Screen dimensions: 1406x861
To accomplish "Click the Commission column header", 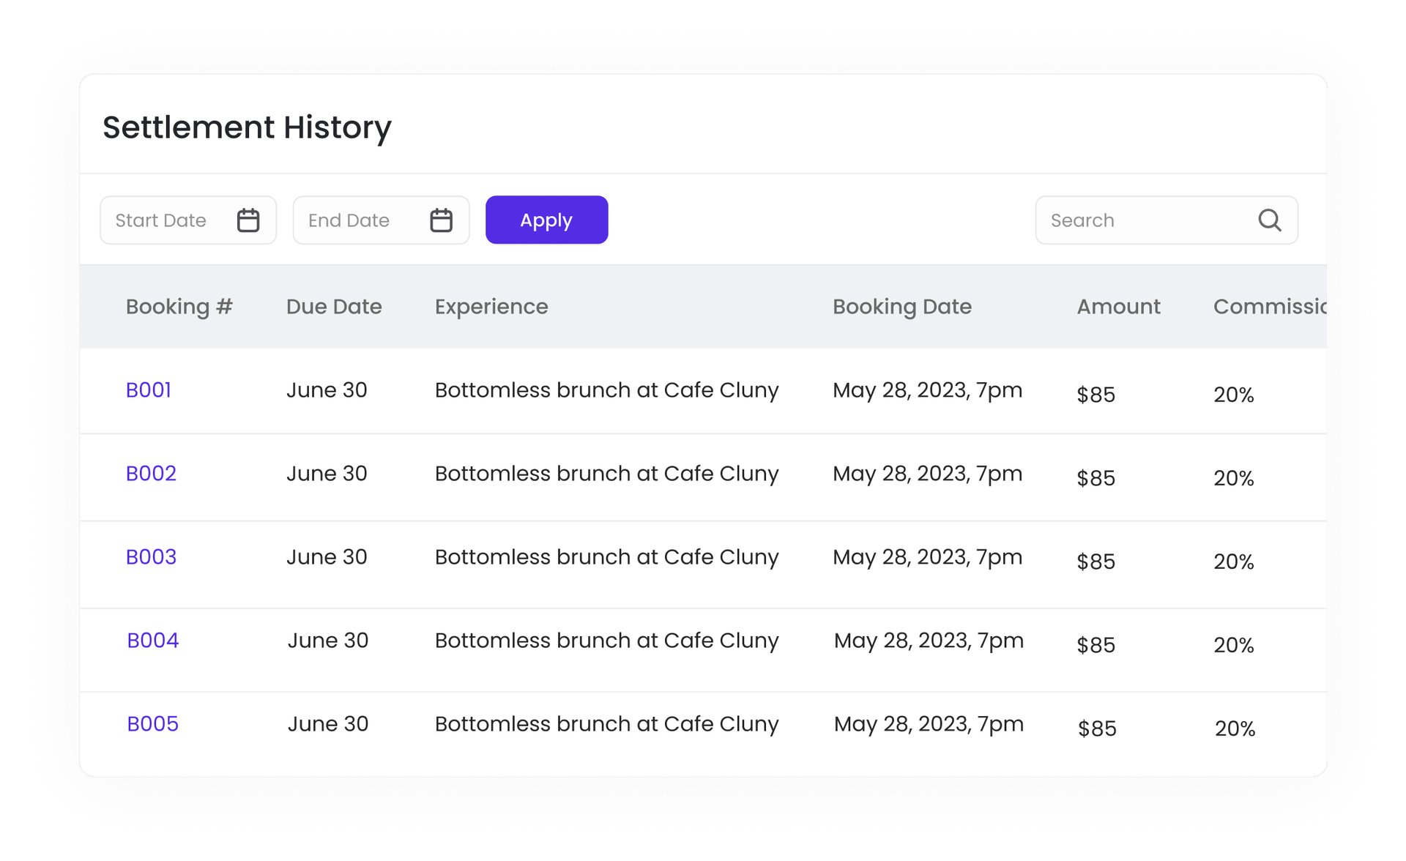I will (x=1269, y=307).
